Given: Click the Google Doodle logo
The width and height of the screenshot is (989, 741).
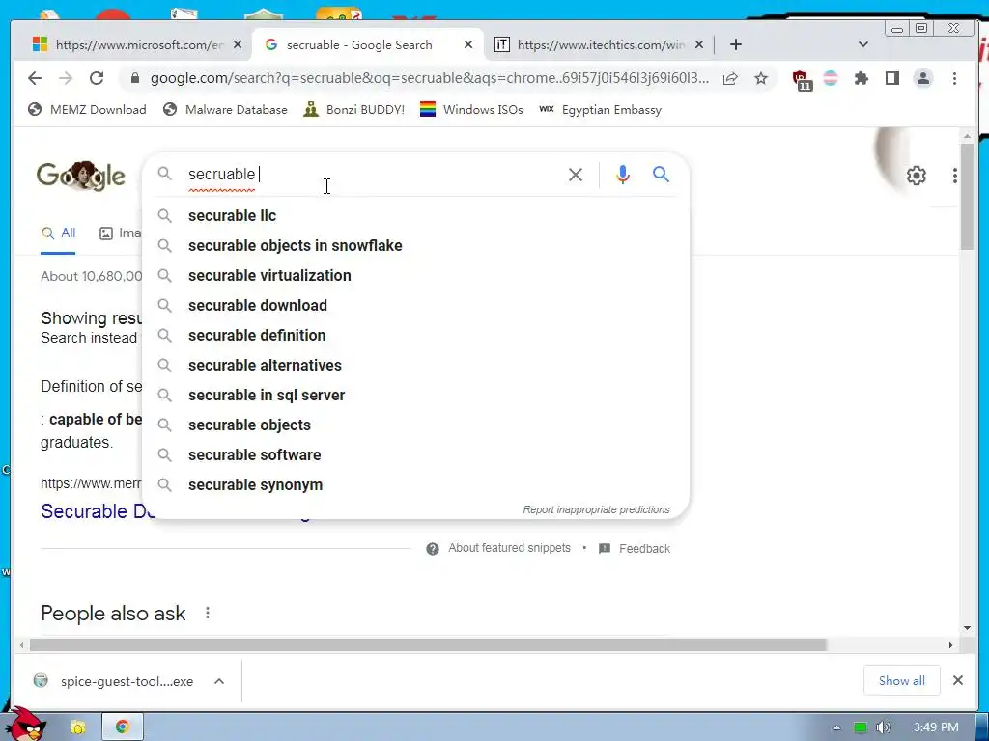Looking at the screenshot, I should (81, 176).
